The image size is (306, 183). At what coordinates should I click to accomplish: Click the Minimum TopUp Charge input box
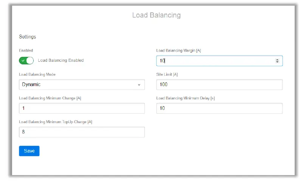(x=82, y=132)
